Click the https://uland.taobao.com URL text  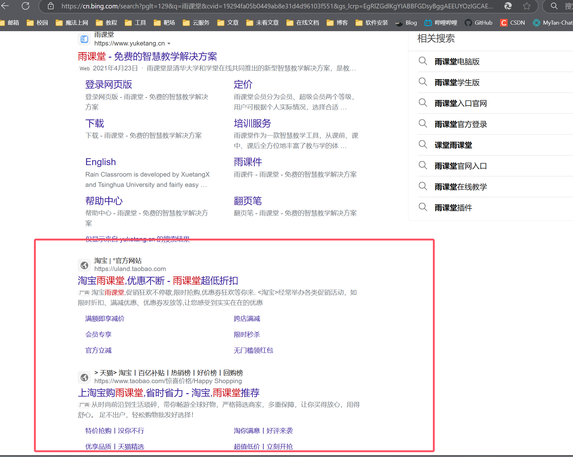(x=130, y=269)
